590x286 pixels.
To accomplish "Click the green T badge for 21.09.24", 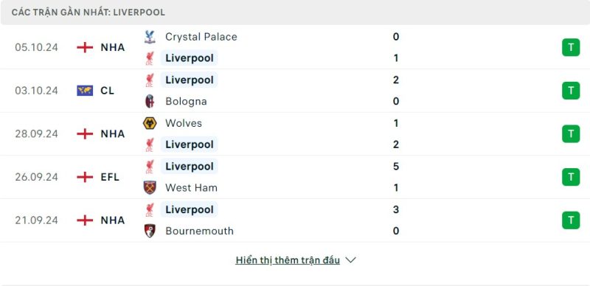I will (x=571, y=220).
